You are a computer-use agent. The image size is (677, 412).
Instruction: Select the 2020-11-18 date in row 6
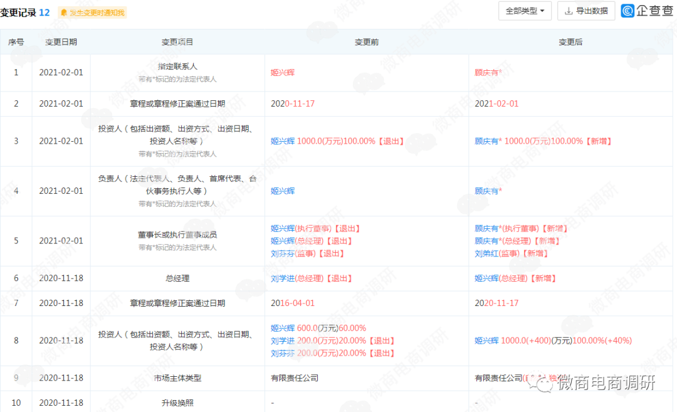coord(61,278)
